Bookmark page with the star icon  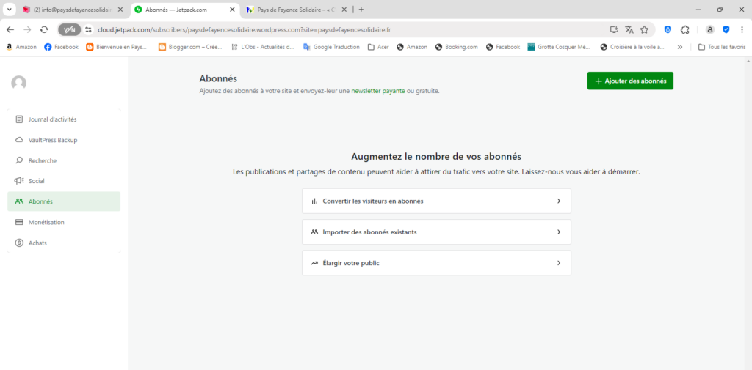[644, 29]
